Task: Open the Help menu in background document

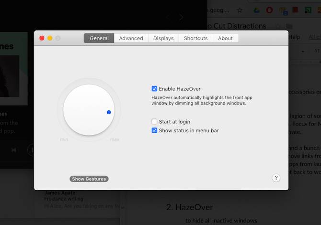Action: tap(294, 37)
